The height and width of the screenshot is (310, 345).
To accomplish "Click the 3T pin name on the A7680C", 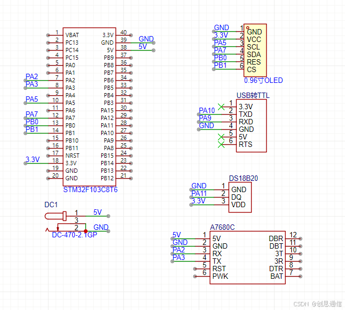I will click(279, 253).
